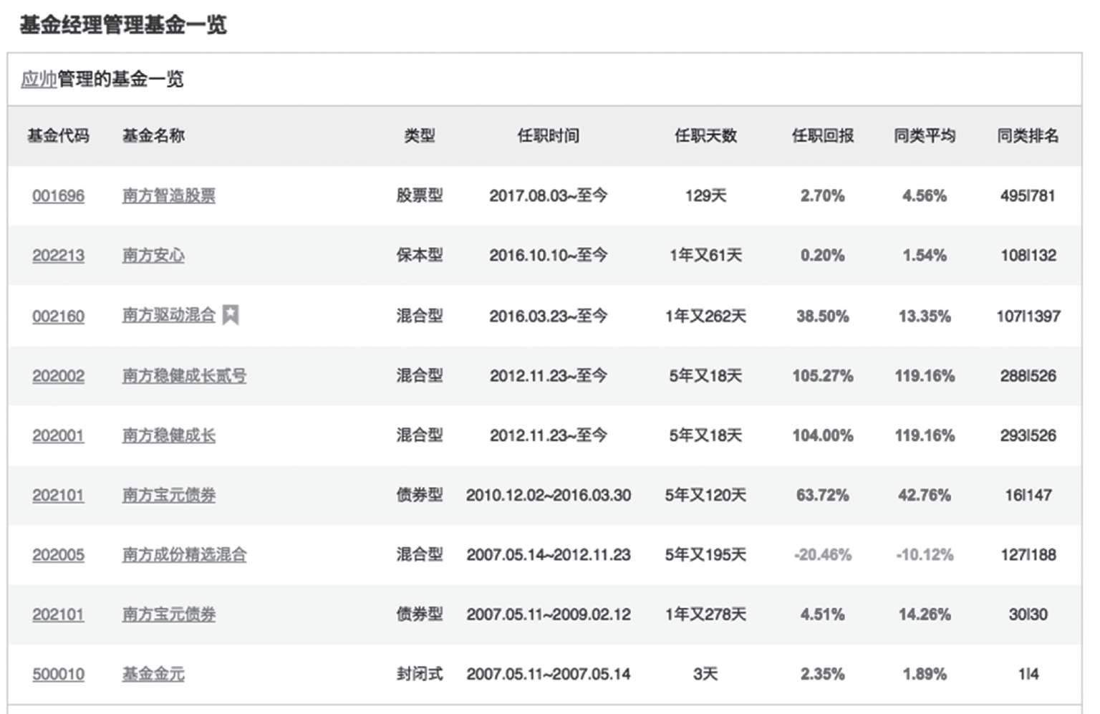Open fund code 202002 link
Viewport: 1100px width, 714px height.
pyautogui.click(x=58, y=376)
